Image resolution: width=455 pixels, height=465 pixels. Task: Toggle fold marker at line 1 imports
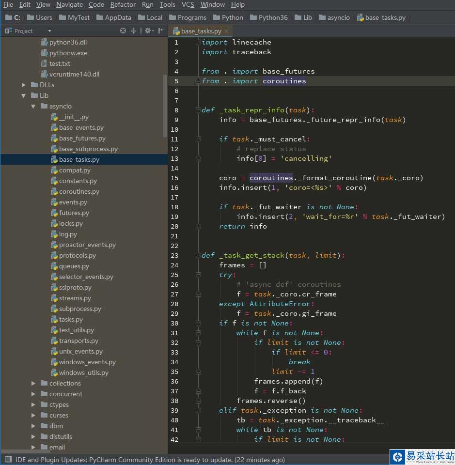[198, 42]
